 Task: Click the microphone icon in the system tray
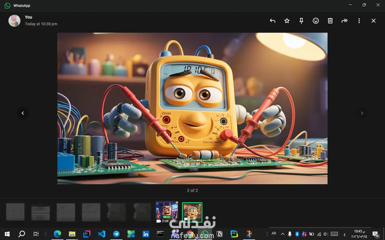290,234
